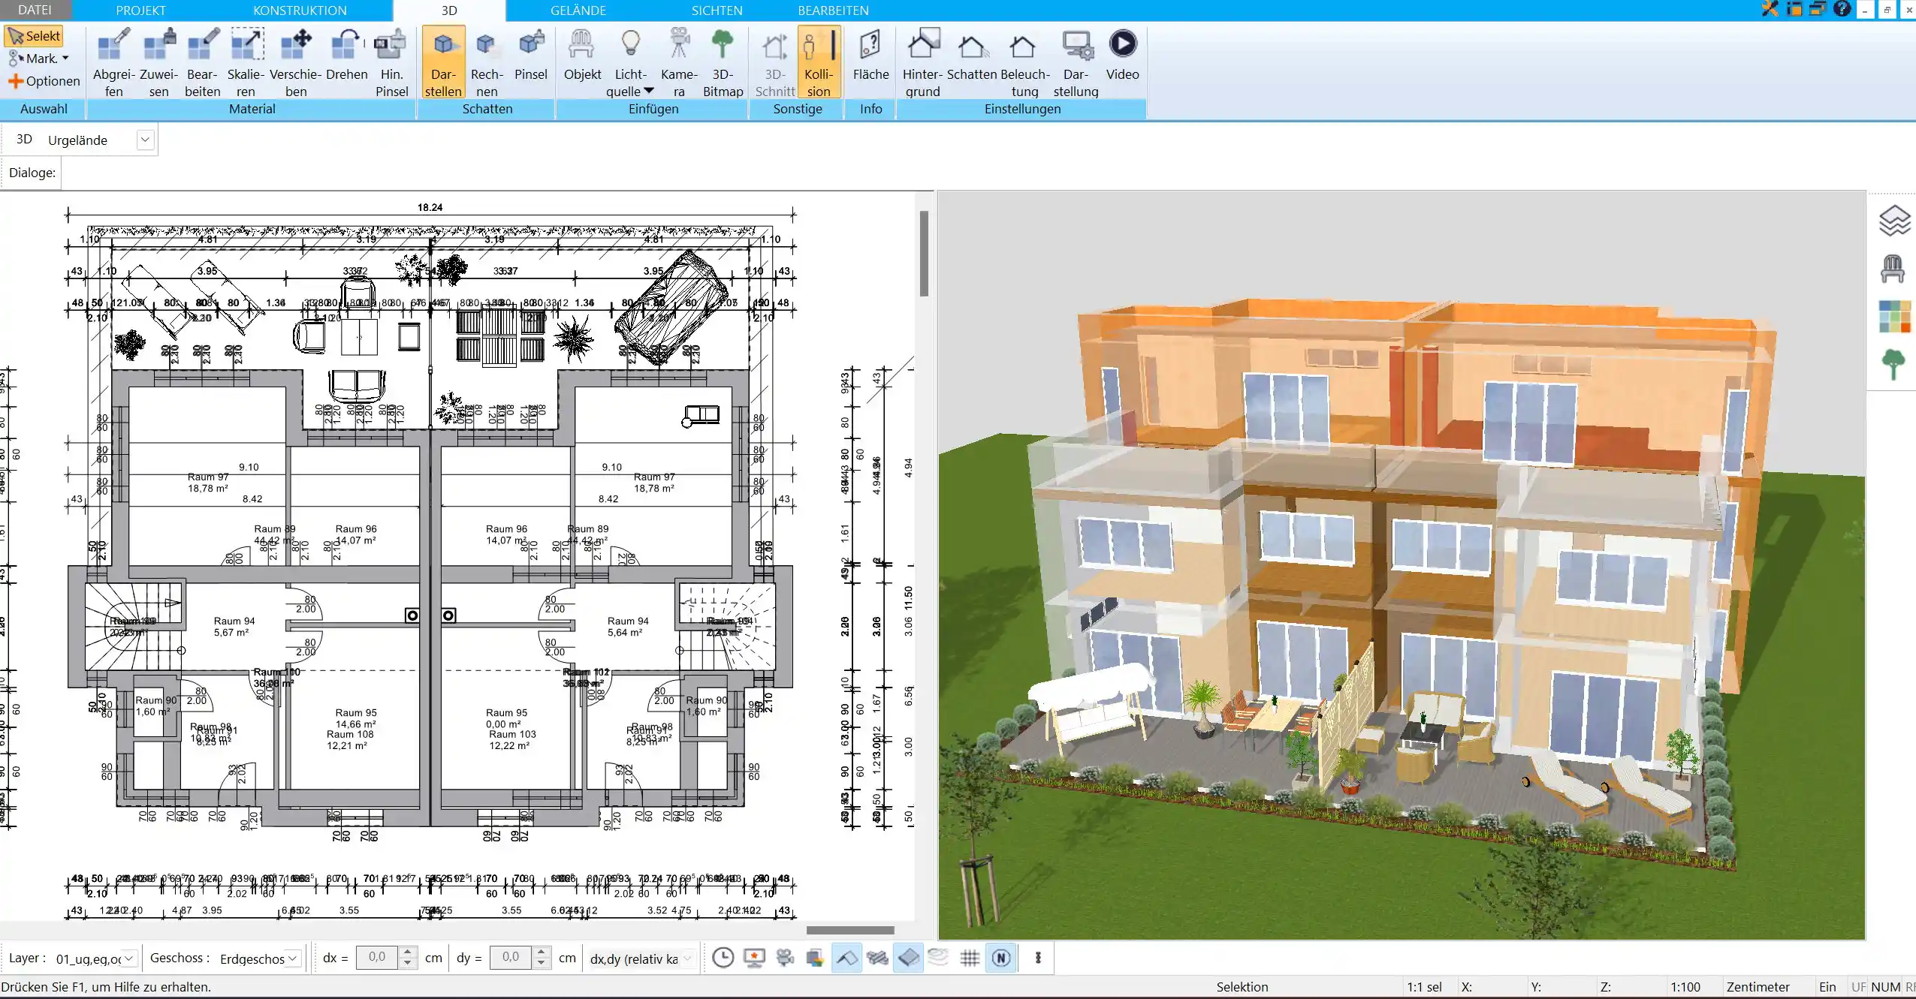Viewport: 1916px width, 999px height.
Task: Click the monitor star icon in bottom toolbar
Action: (x=754, y=958)
